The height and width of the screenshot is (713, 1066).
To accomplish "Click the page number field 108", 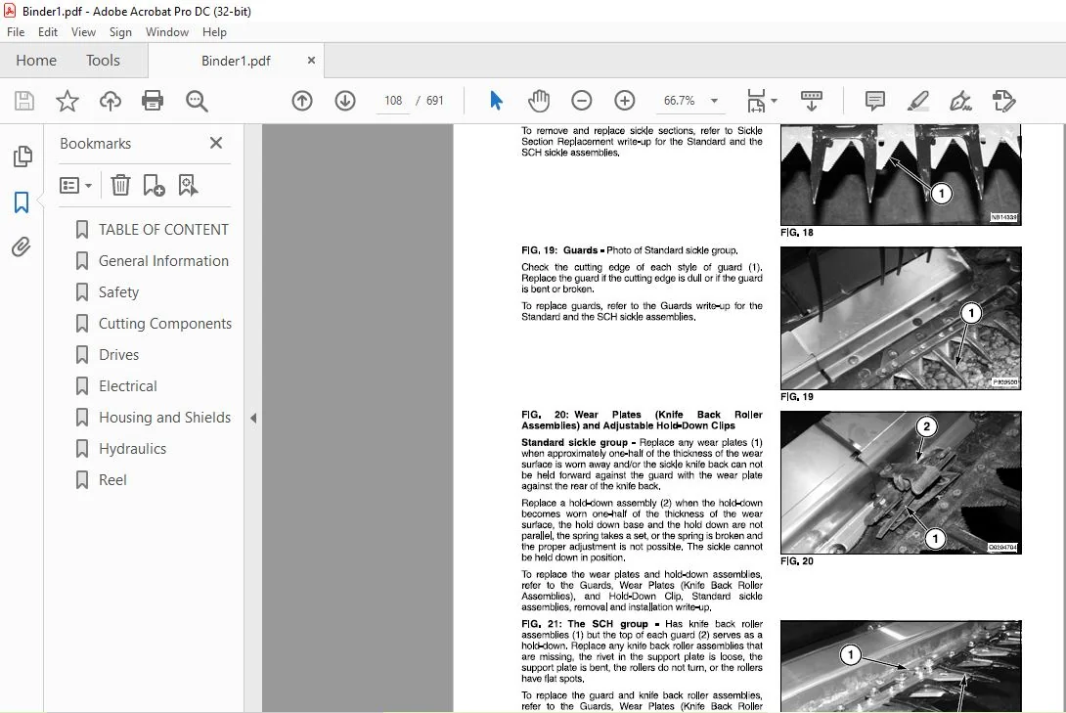I will point(393,101).
